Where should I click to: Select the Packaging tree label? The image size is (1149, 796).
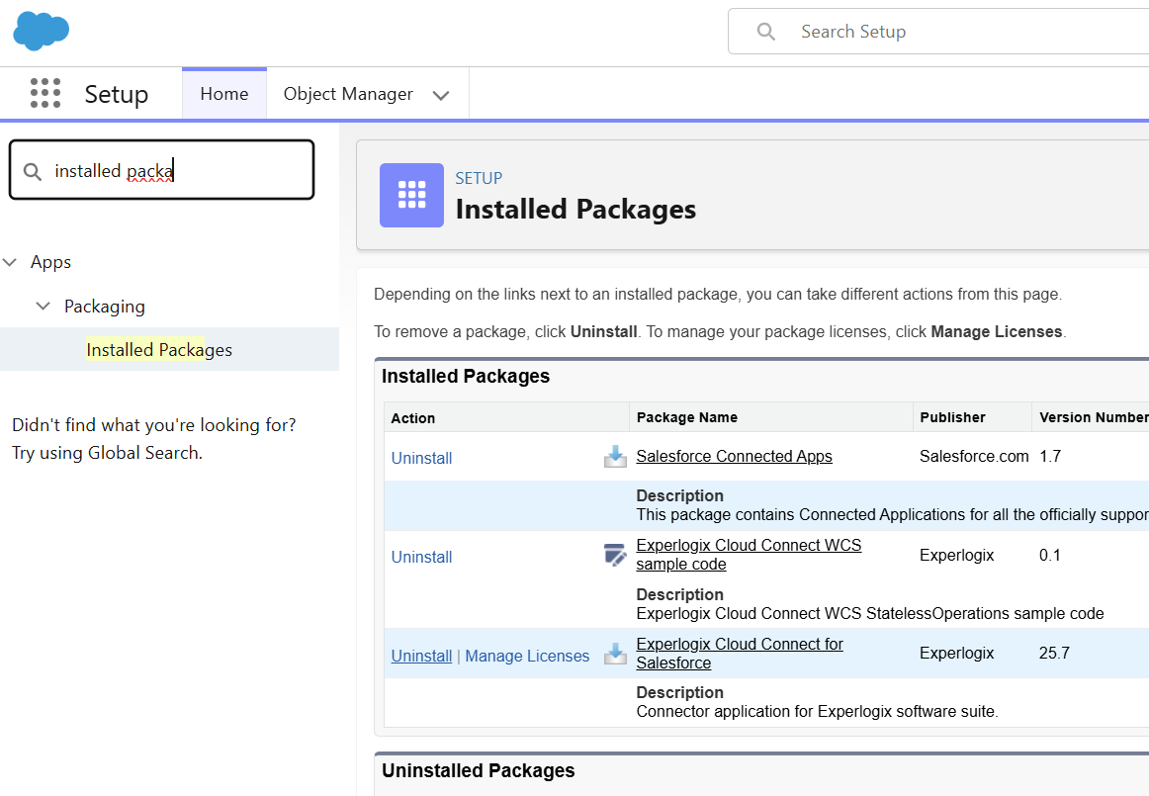coord(105,307)
